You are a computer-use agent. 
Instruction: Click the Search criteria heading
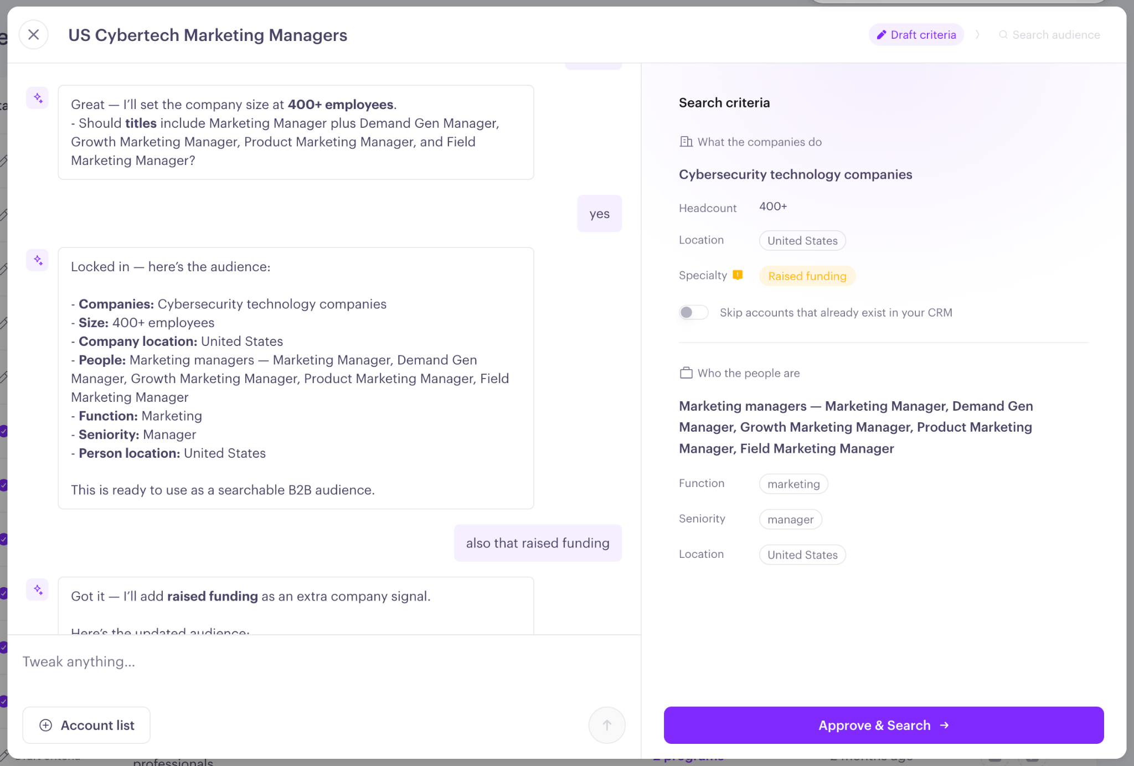point(724,103)
